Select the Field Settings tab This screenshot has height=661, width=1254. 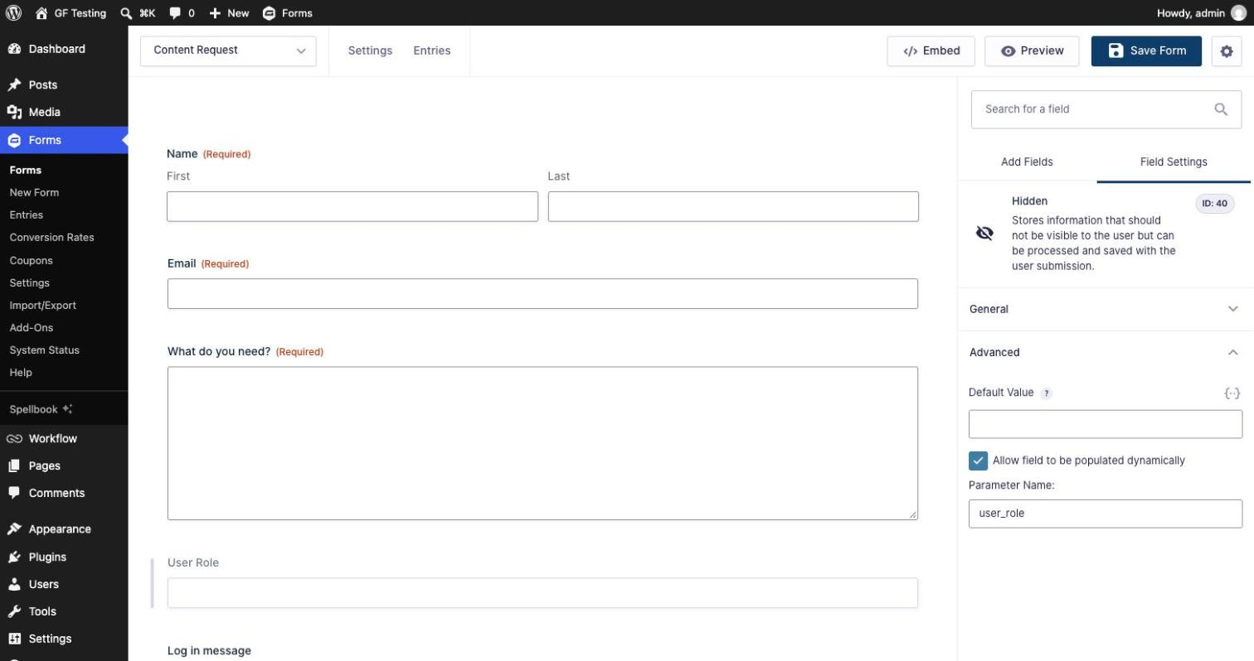(1174, 162)
